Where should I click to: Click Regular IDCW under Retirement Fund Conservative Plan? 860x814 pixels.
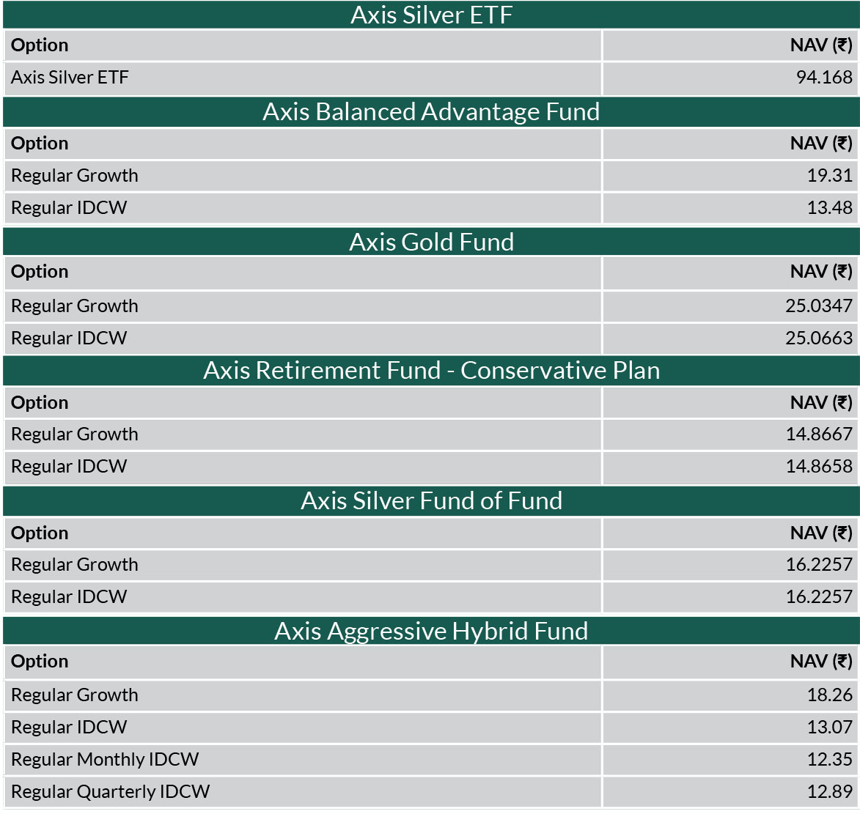pyautogui.click(x=69, y=467)
